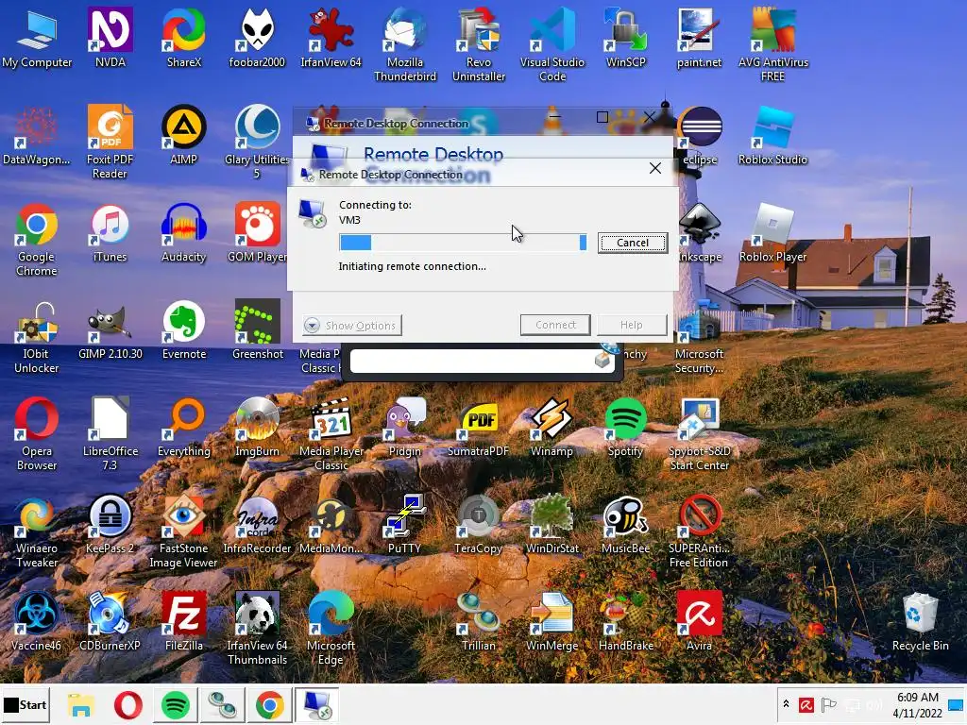Select the Evernote desktop icon
This screenshot has height=725, width=967.
coord(184,329)
